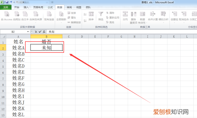197x118 pixels.
Task: Switch to the Insert (插入) tab
Action: [x=26, y=7]
